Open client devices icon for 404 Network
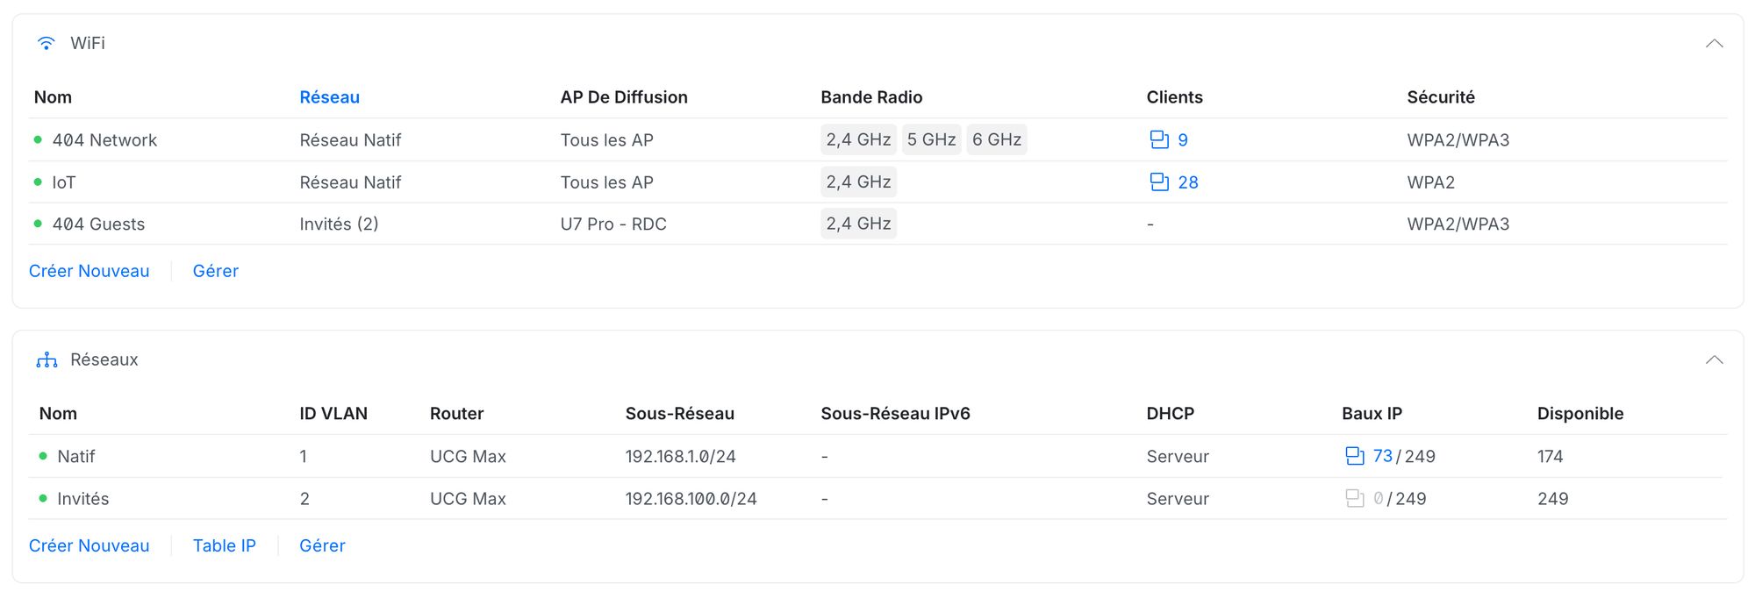The image size is (1755, 598). (1159, 139)
